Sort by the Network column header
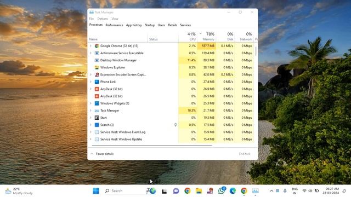 point(244,37)
